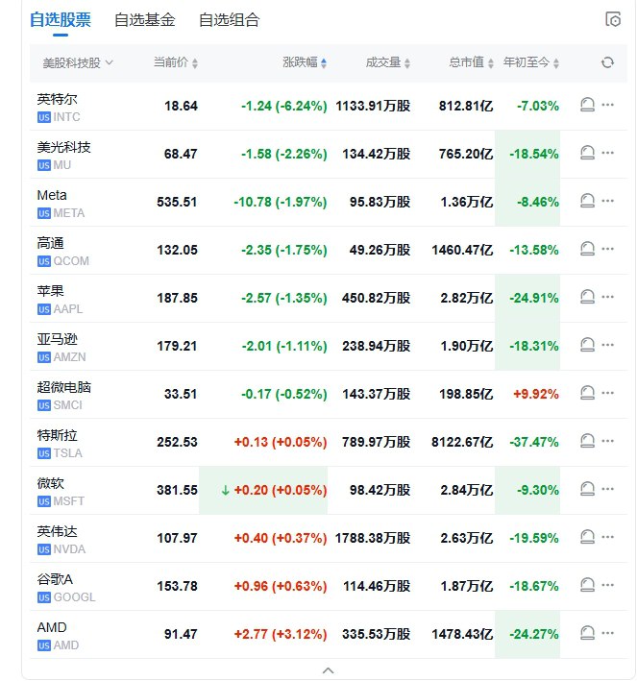Sort by 年初至今 column

point(531,62)
